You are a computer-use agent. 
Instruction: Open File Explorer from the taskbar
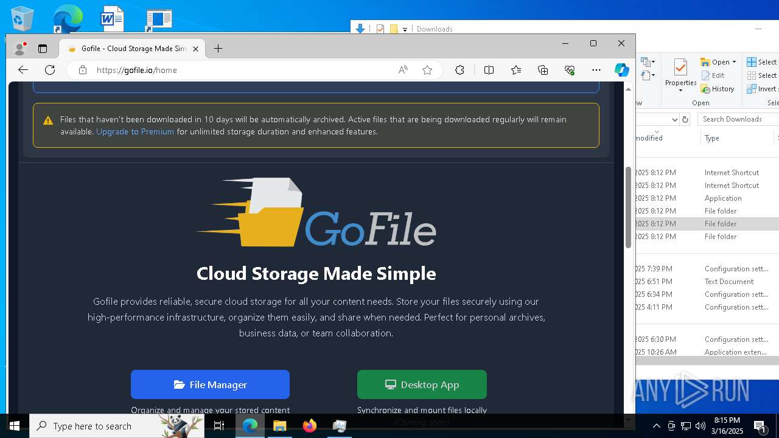pyautogui.click(x=280, y=426)
